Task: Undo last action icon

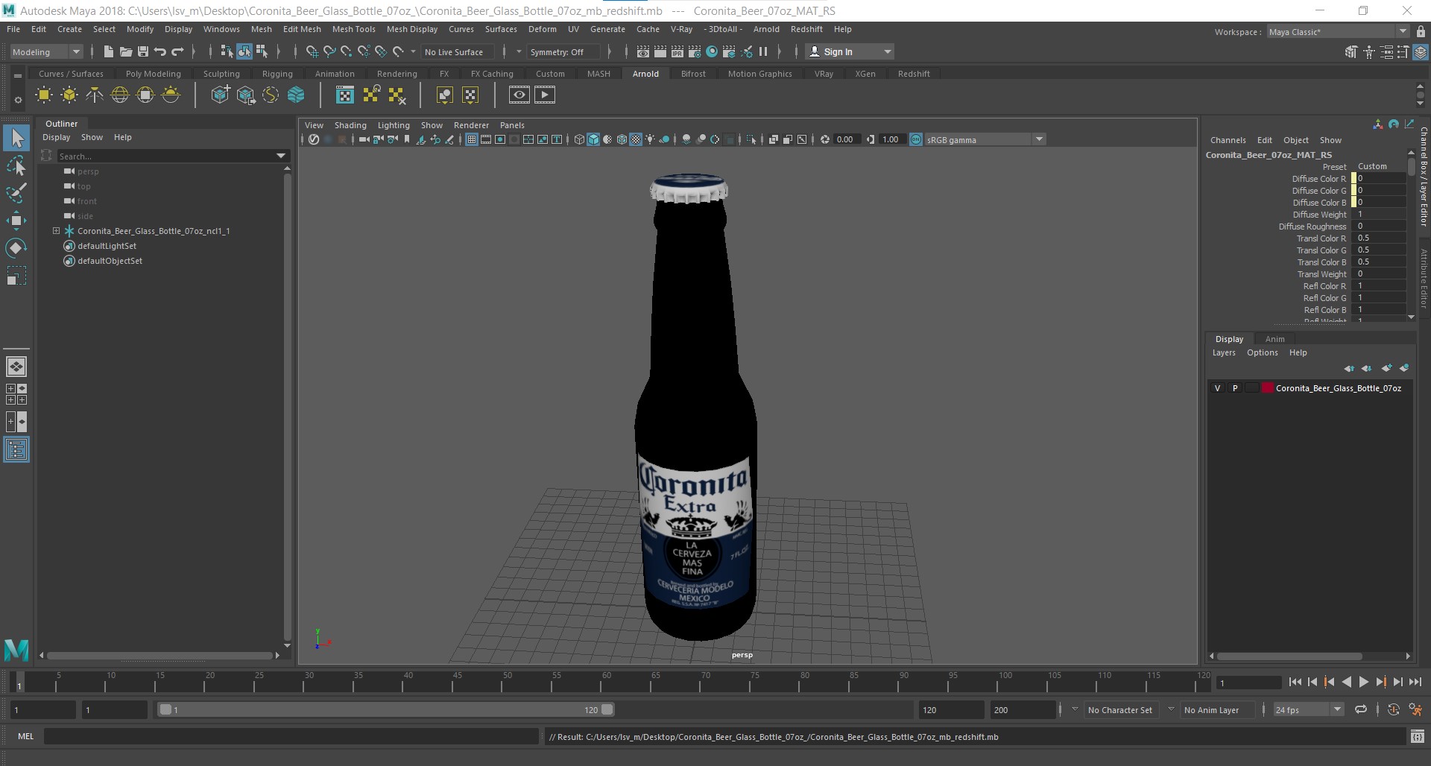Action: (159, 51)
